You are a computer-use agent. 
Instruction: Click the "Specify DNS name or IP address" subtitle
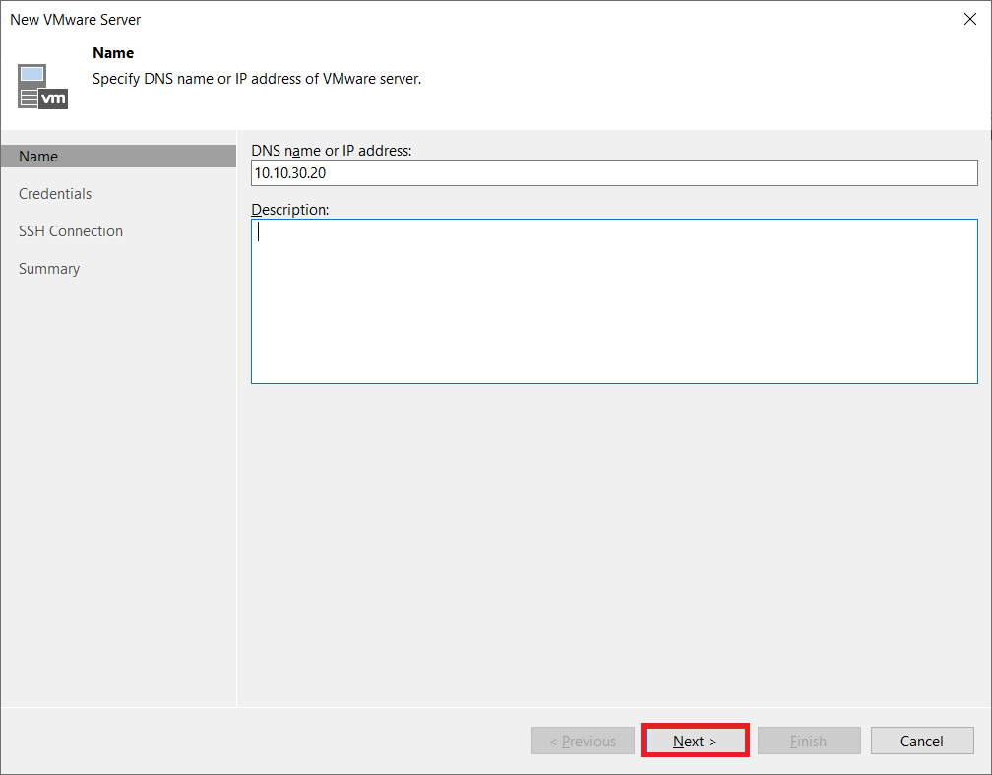256,79
